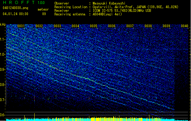Viewport: 191px width, 121px height.
Task: Click the 0035 time marker
Action: [94, 26]
